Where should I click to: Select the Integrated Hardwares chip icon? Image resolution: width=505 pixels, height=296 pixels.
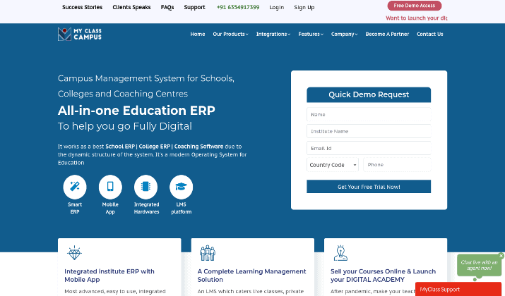coord(145,187)
